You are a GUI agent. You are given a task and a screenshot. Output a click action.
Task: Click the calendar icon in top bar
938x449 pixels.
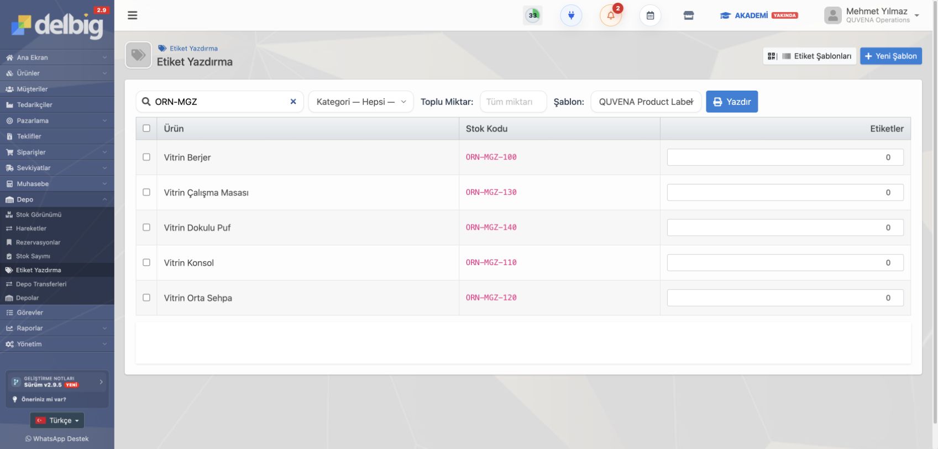(x=650, y=15)
